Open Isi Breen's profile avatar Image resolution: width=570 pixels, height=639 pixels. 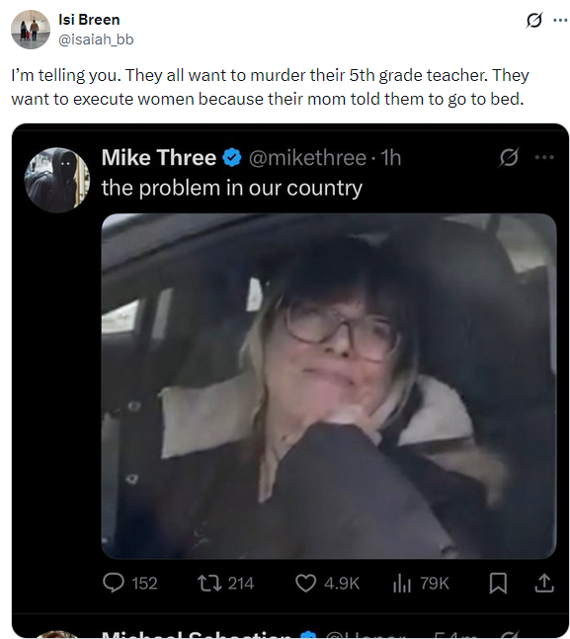pos(31,30)
